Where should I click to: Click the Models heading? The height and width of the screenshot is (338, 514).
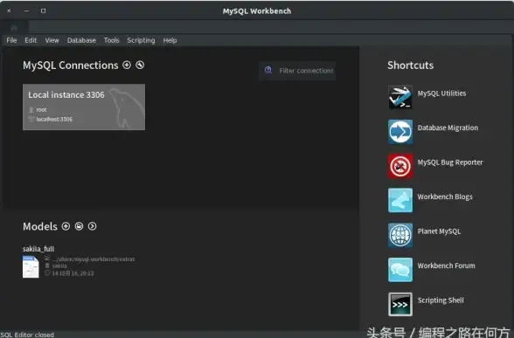pos(40,226)
